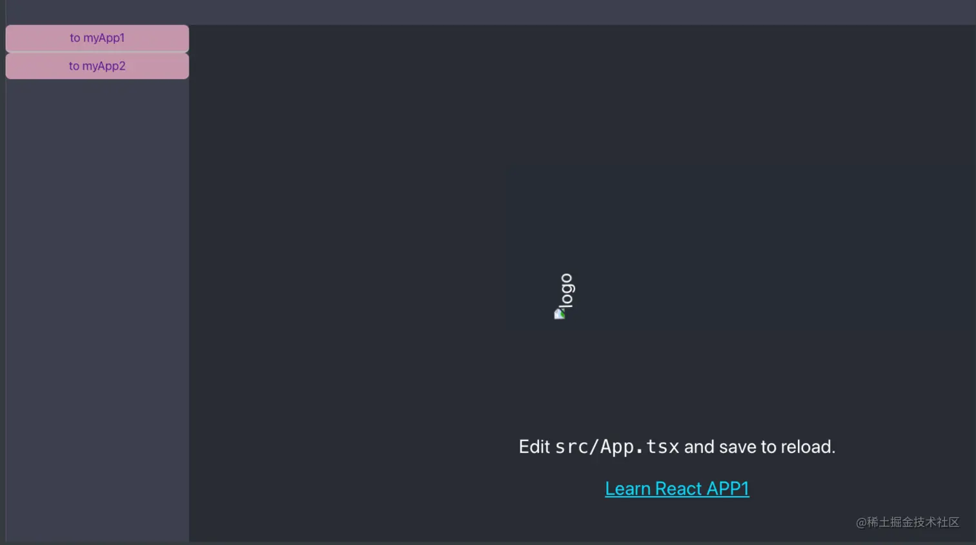976x545 pixels.
Task: Click the "@" symbol in the watermark
Action: click(x=861, y=522)
